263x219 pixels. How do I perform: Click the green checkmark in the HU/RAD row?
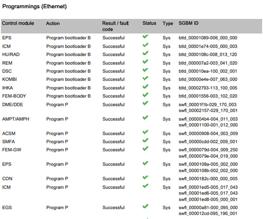coord(145,54)
